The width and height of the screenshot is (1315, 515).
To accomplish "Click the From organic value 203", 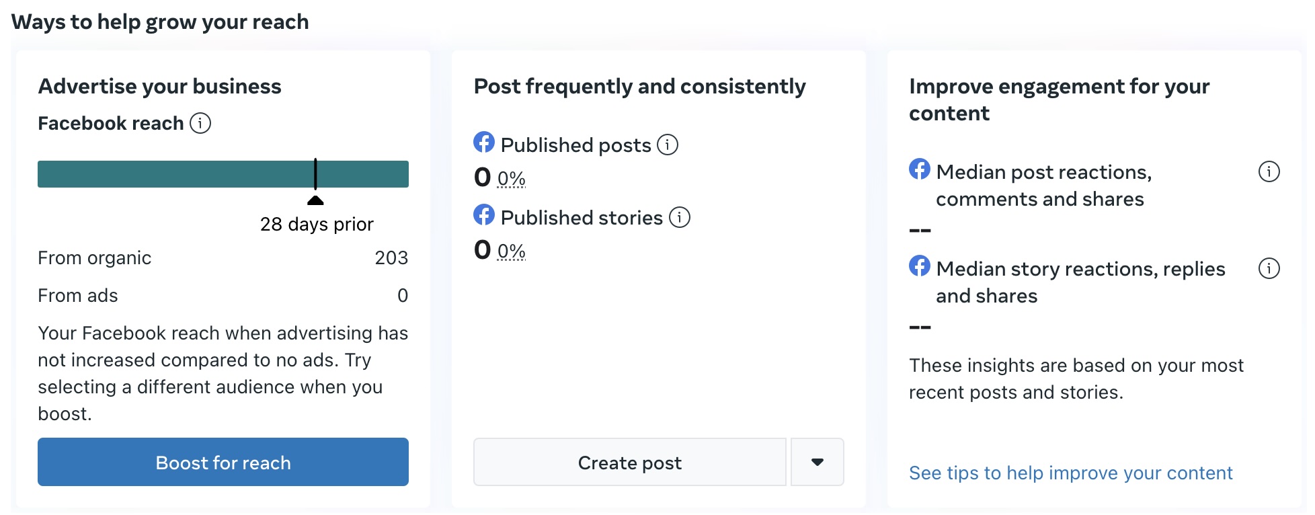I will click(x=391, y=258).
